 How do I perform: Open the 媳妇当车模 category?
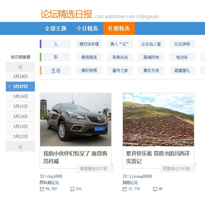point(89,44)
